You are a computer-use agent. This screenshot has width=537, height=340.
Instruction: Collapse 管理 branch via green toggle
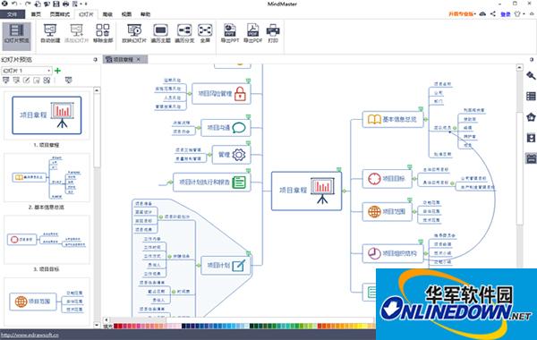click(x=209, y=155)
